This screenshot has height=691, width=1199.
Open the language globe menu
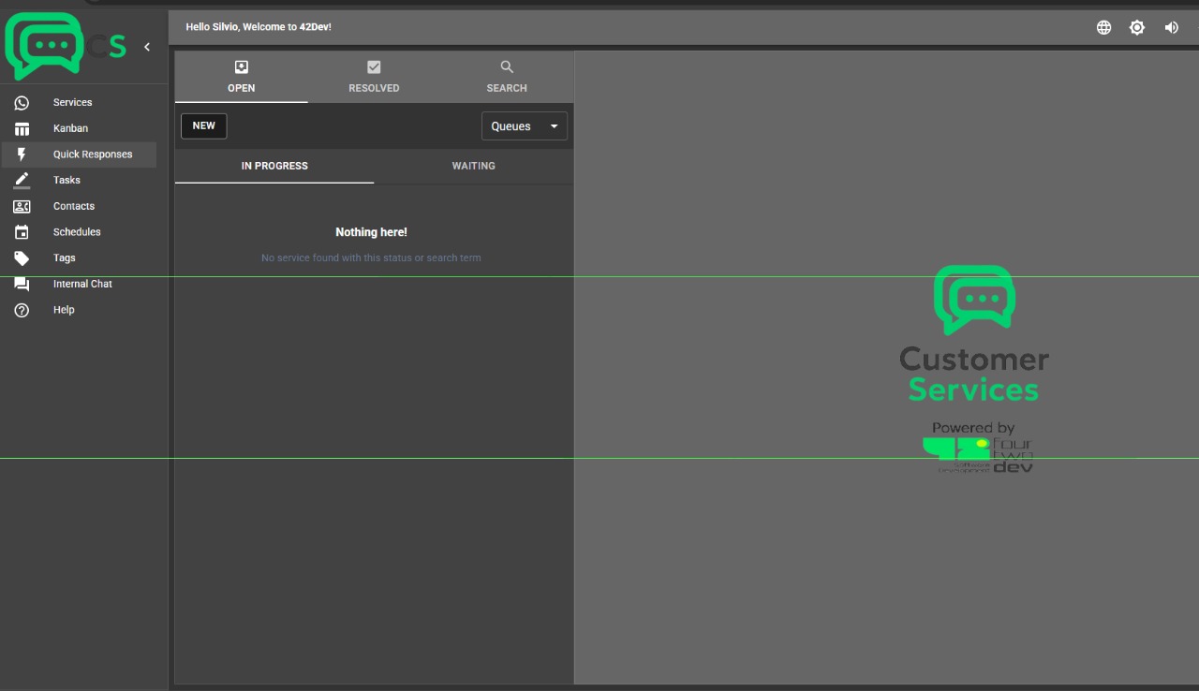point(1103,28)
